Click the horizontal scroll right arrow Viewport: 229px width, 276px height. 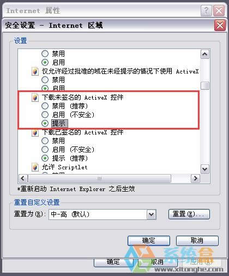[x=195, y=179]
